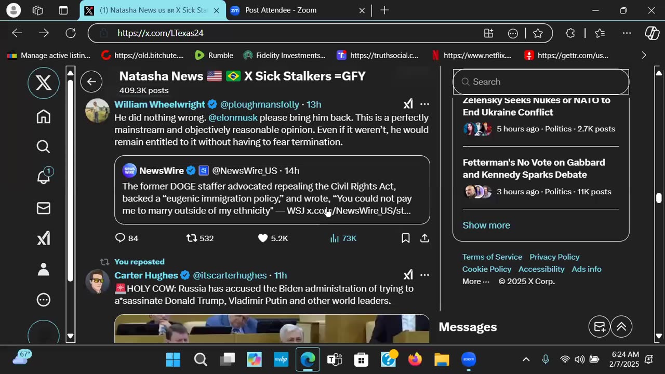The height and width of the screenshot is (374, 665).
Task: Open browser extensions puzzle icon
Action: (x=570, y=33)
